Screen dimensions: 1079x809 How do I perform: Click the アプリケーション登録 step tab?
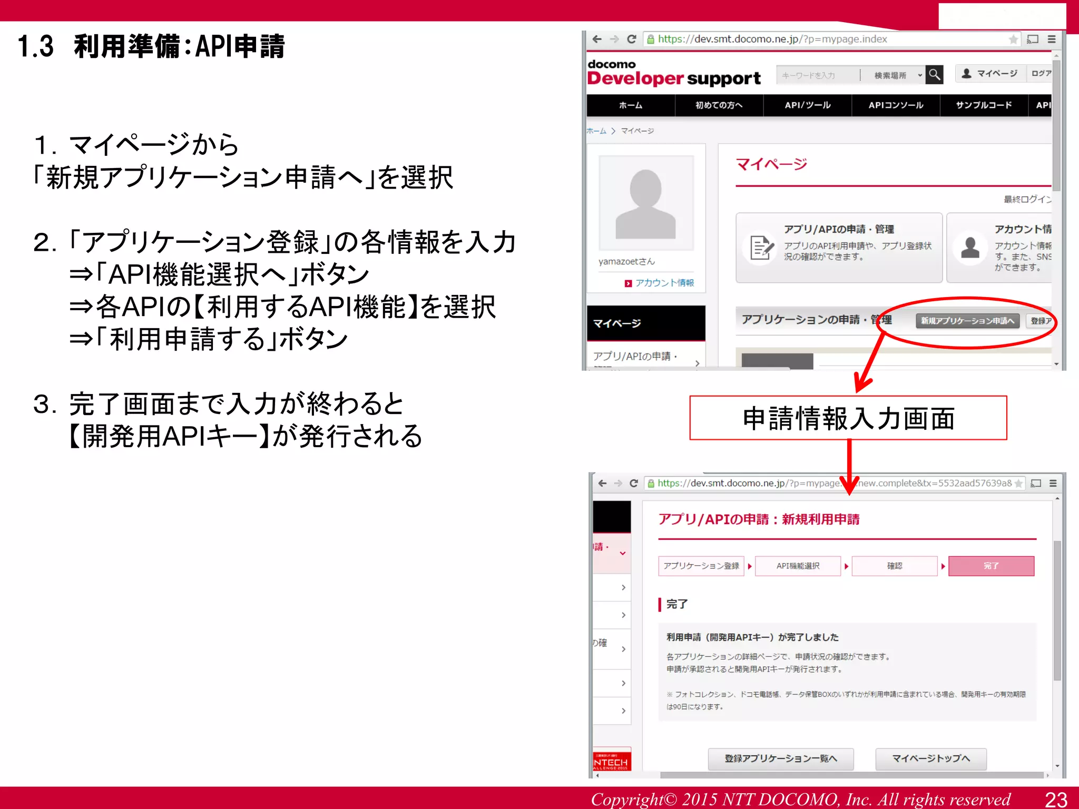point(701,566)
